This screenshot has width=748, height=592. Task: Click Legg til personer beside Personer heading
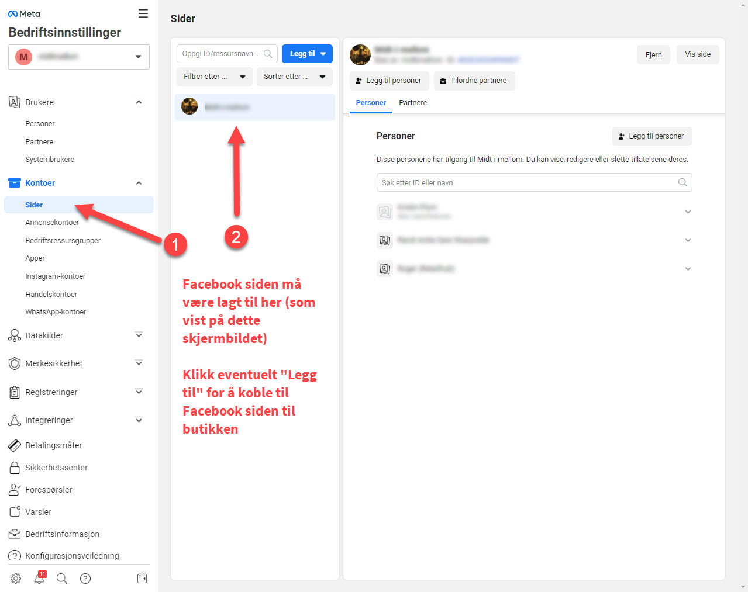[652, 136]
